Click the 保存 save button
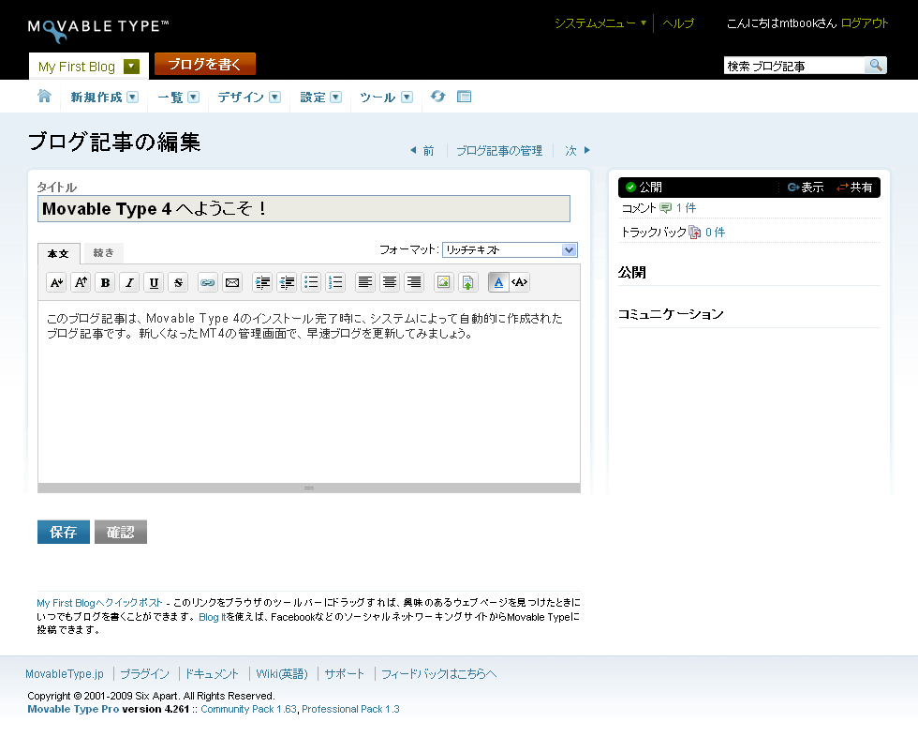Screen dimensions: 918x737 point(64,532)
